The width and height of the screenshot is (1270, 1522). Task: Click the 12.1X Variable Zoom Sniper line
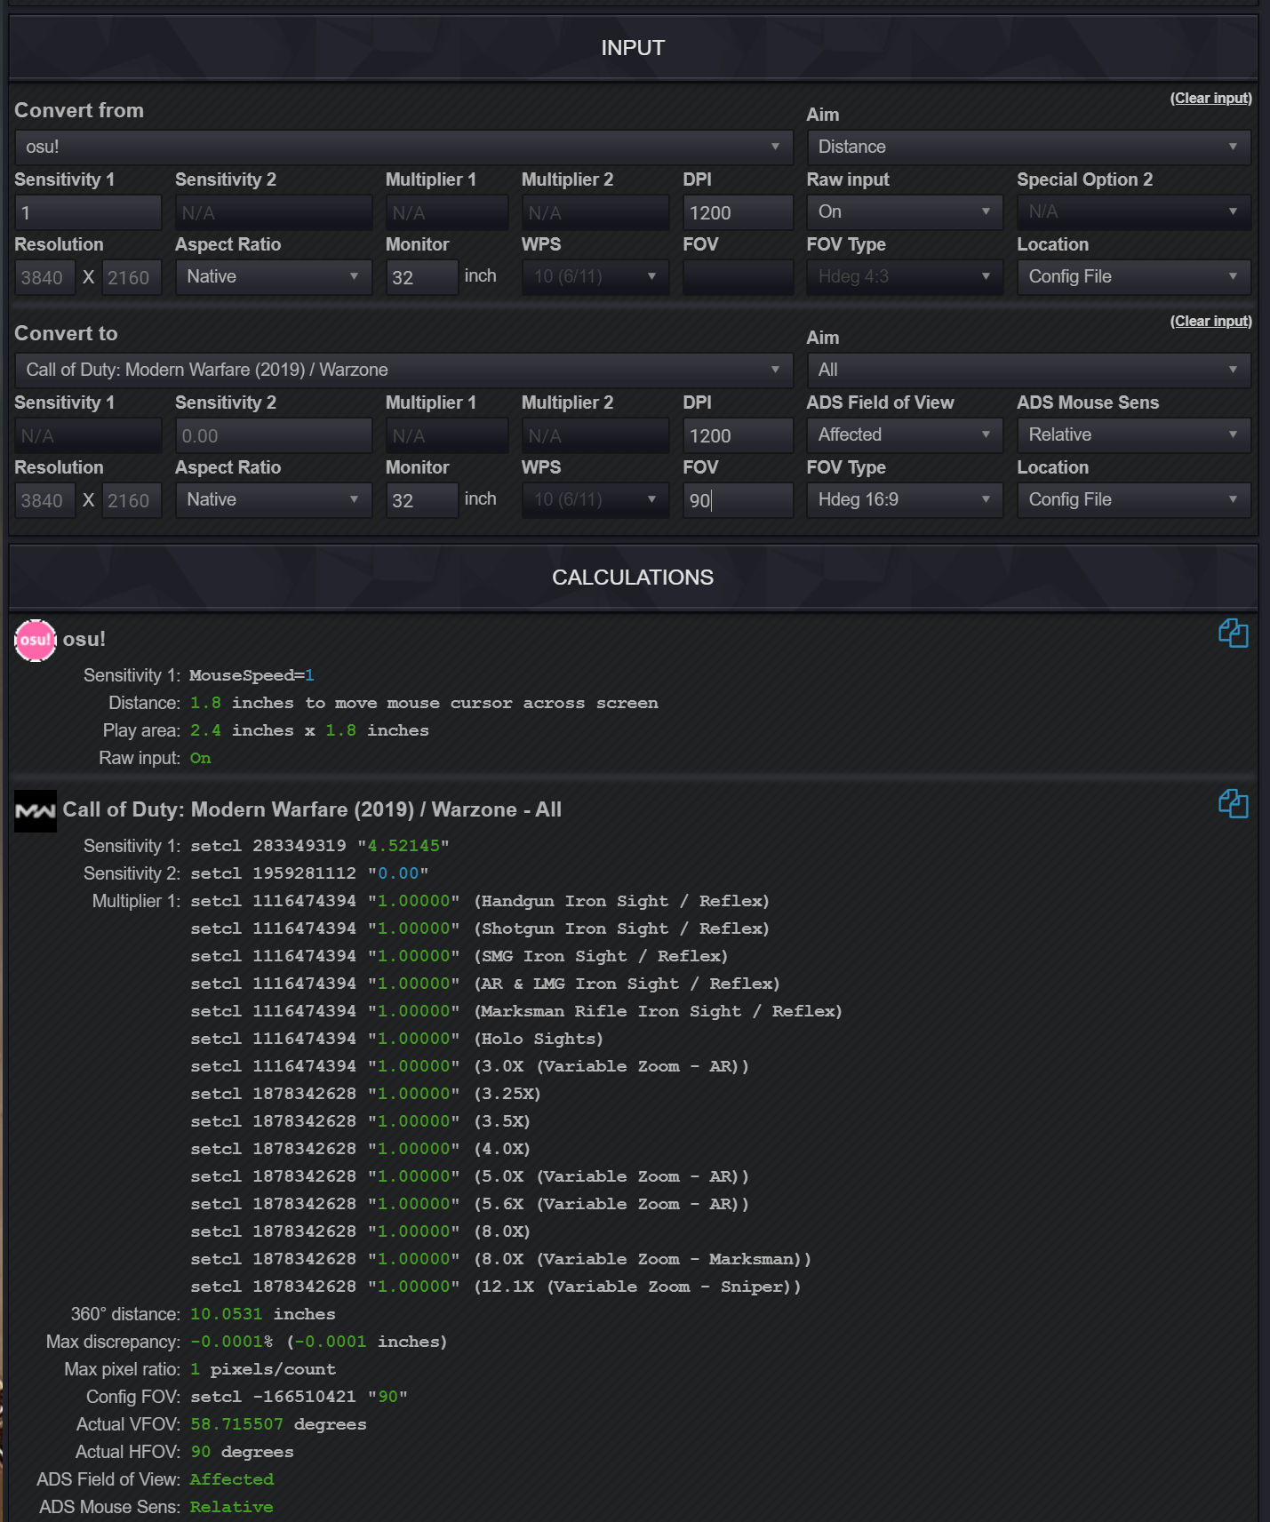[x=496, y=1287]
